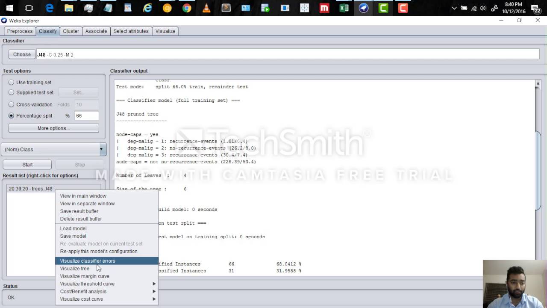
Task: Select the Use training set option
Action: coord(30,83)
